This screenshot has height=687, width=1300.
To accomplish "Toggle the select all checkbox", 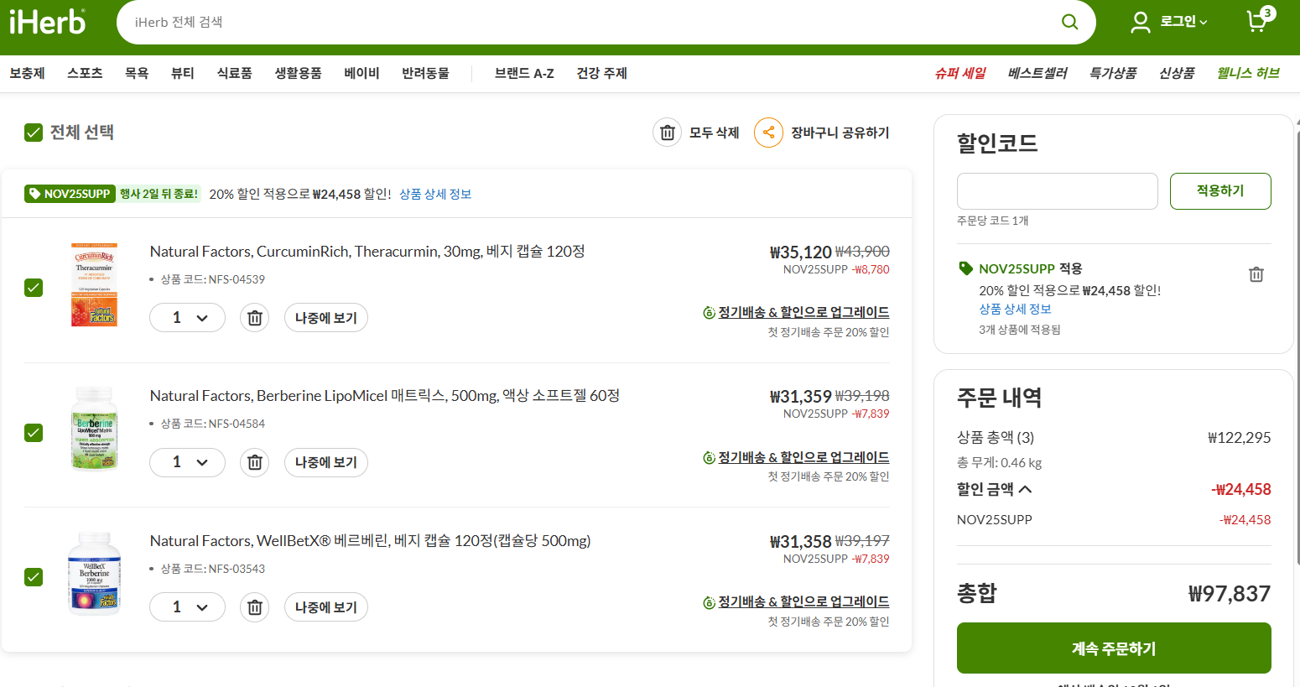I will click(34, 133).
